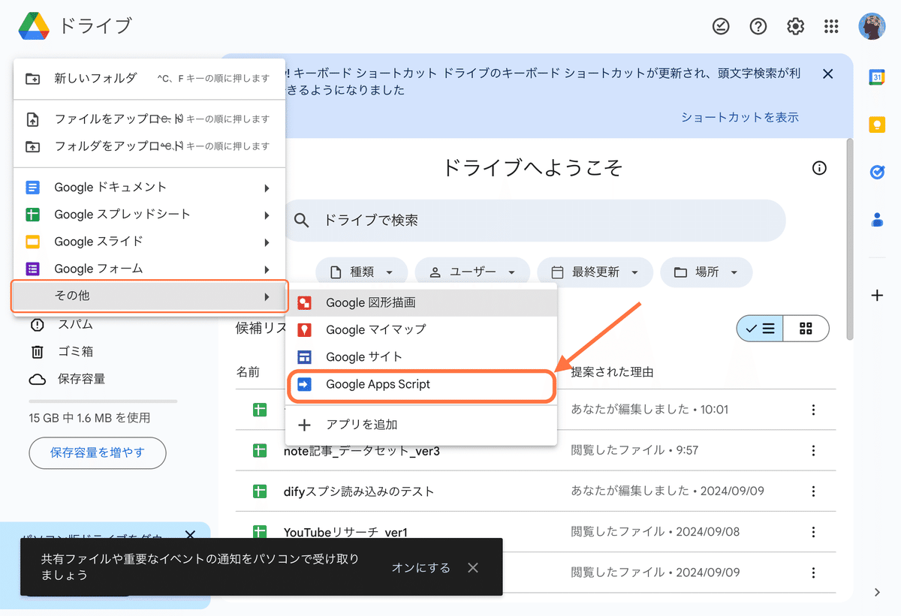This screenshot has height=616, width=901.
Task: Choose Google マイマップ from submenu
Action: (x=421, y=330)
